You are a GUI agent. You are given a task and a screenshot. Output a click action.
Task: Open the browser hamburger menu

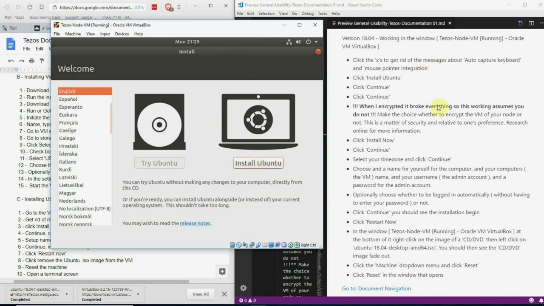coord(179,7)
